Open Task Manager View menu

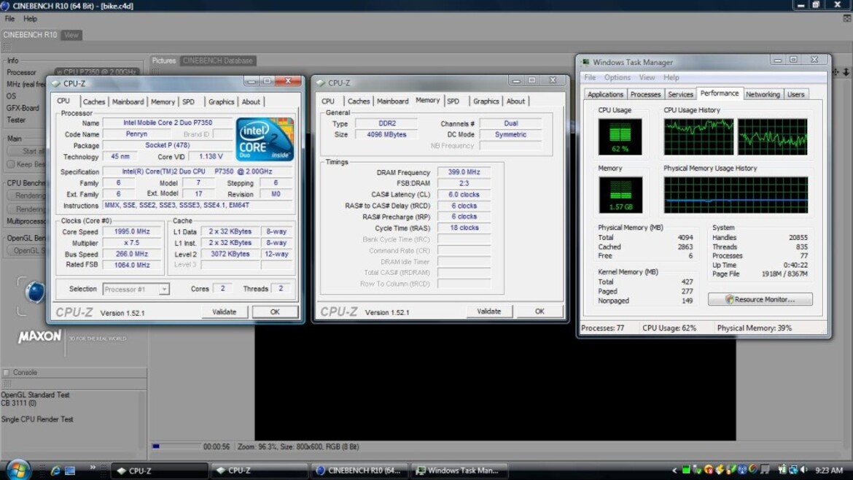(x=647, y=77)
